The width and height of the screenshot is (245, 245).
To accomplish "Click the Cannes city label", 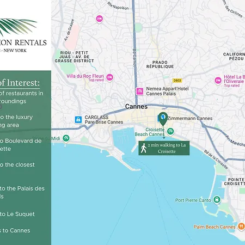I will (x=136, y=107).
